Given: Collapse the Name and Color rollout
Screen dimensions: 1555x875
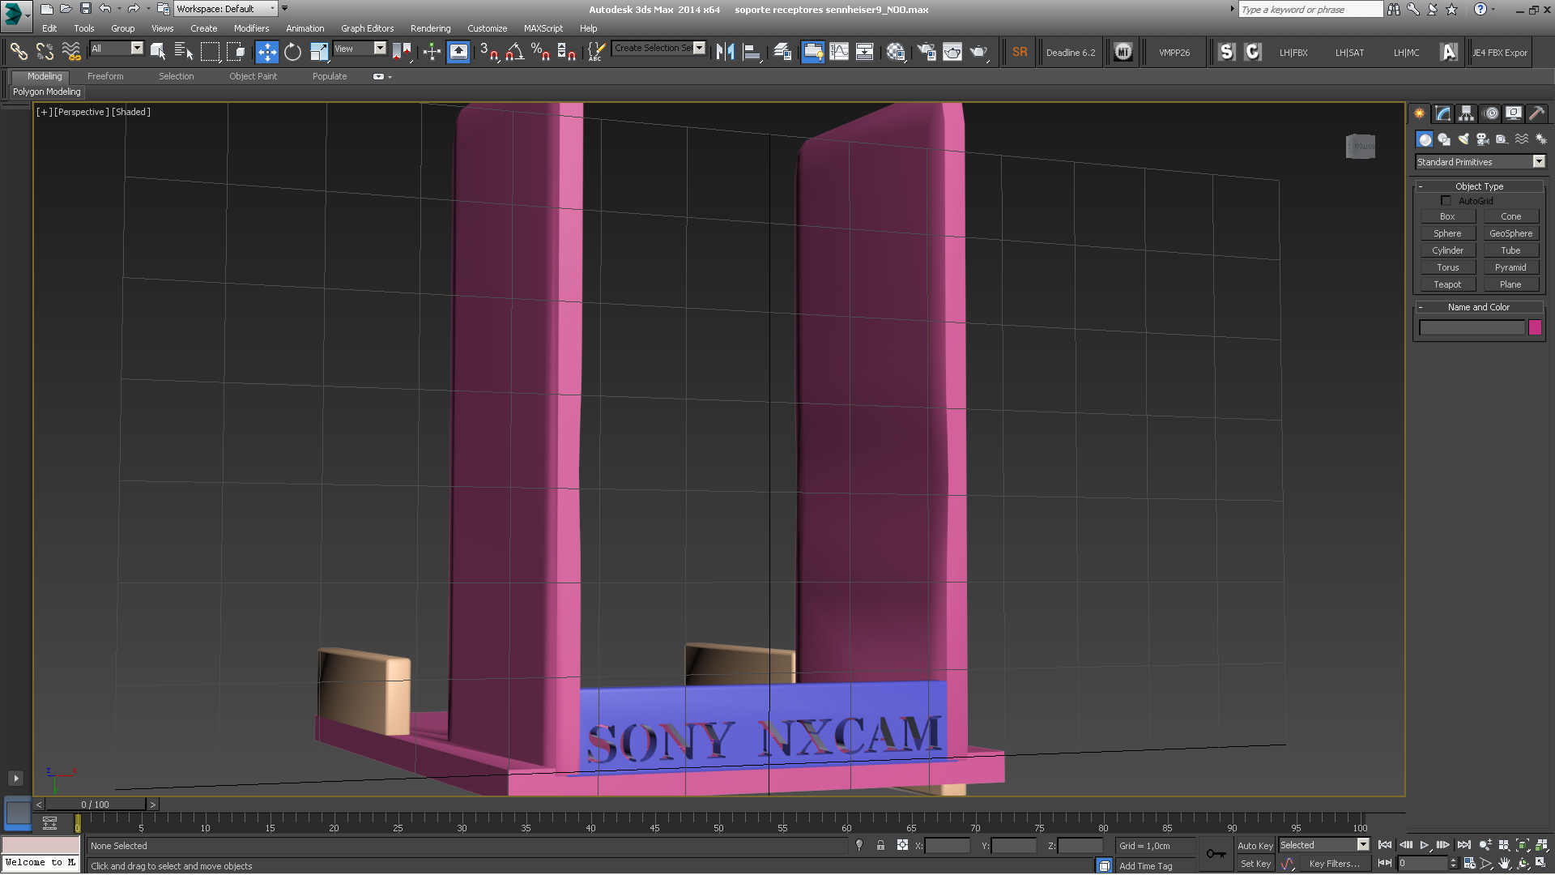Looking at the screenshot, I should pyautogui.click(x=1479, y=307).
